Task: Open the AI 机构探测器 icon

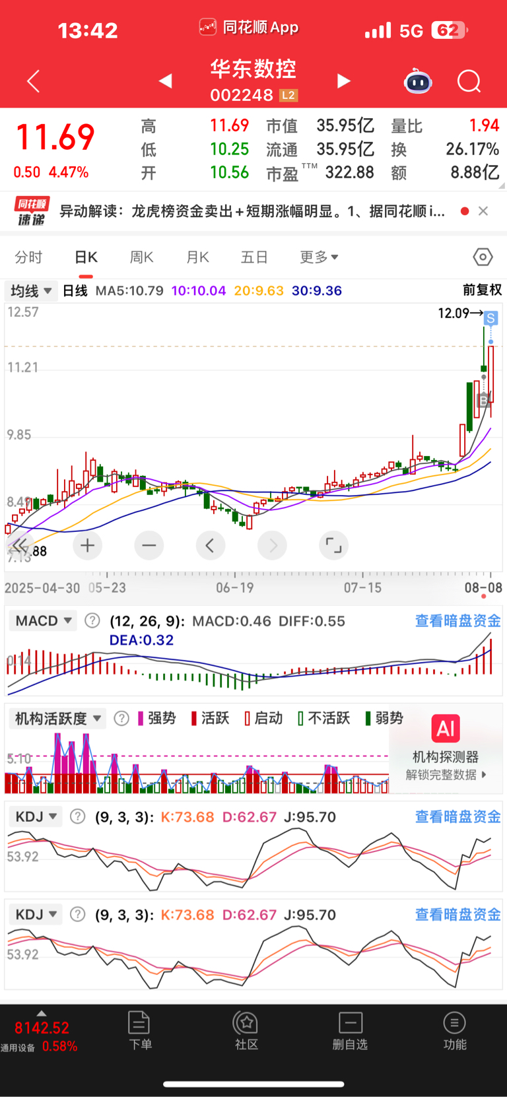Action: 446,729
